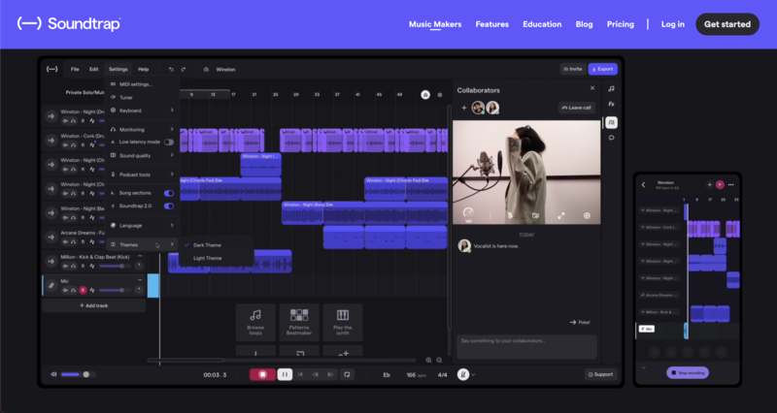Expand the Themes submenu arrow
The height and width of the screenshot is (413, 777).
click(172, 244)
